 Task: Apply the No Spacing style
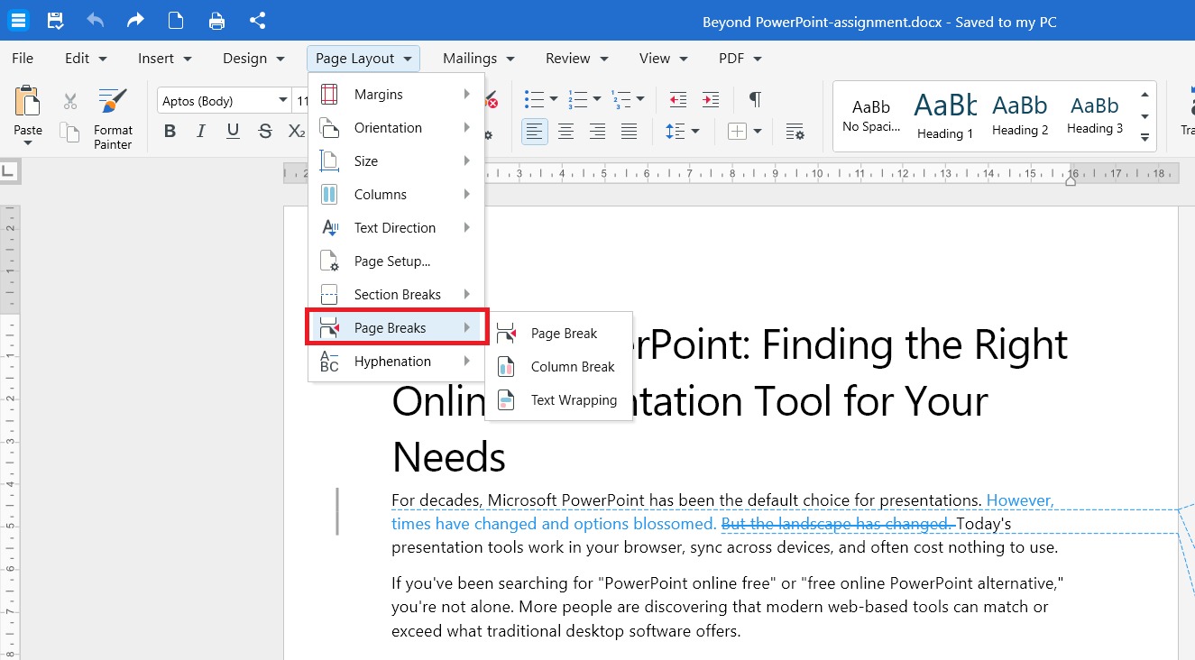click(871, 116)
